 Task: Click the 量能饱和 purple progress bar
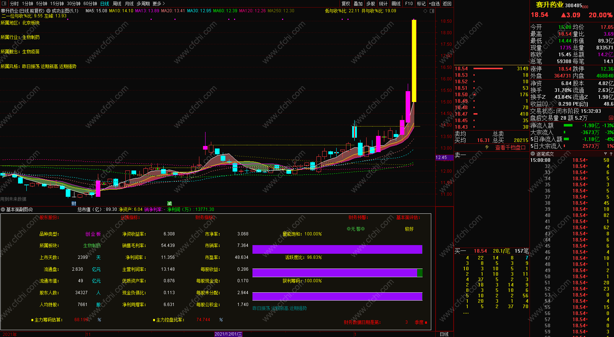pyautogui.click(x=337, y=249)
